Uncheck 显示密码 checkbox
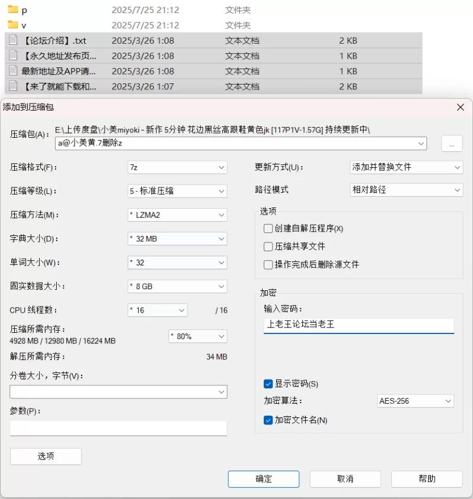 [x=268, y=384]
